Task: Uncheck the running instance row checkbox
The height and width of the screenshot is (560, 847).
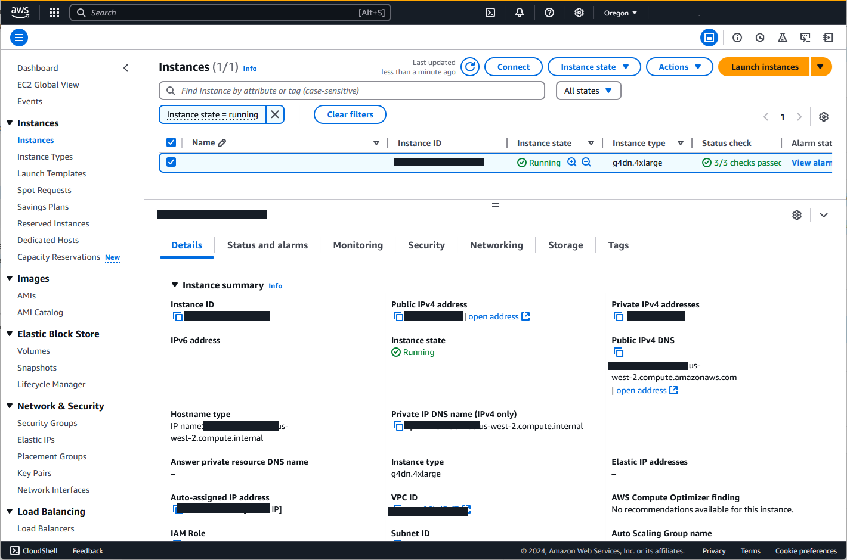Action: pyautogui.click(x=171, y=162)
